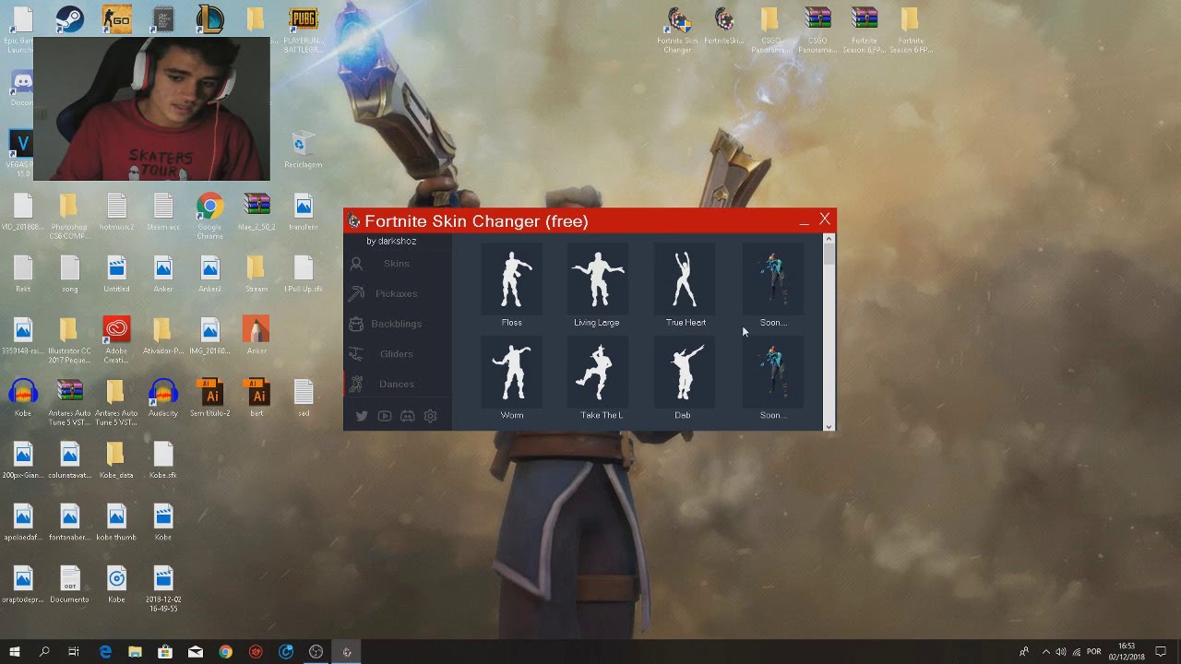
Task: Select the kobe thumb image file
Action: [116, 521]
